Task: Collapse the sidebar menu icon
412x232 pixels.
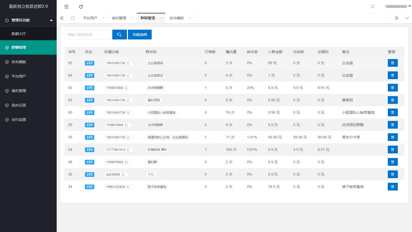Action: tap(66, 7)
